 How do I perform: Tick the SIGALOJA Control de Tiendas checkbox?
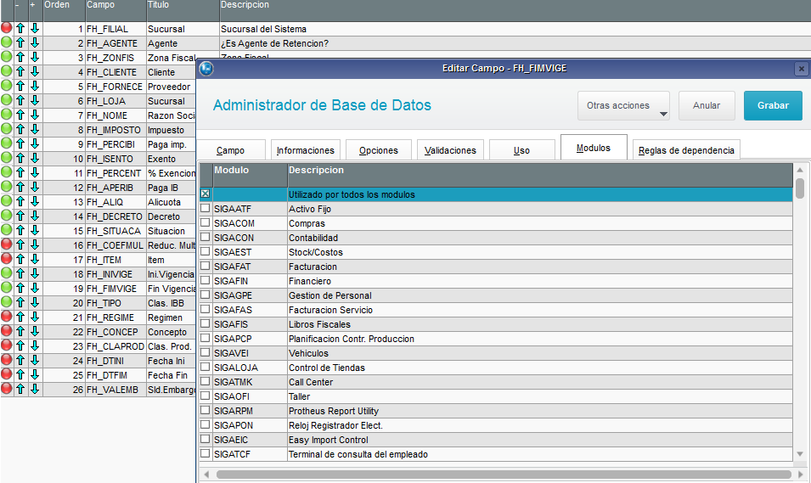pos(206,368)
